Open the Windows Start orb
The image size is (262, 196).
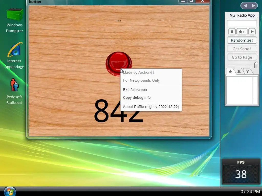(x=10, y=191)
